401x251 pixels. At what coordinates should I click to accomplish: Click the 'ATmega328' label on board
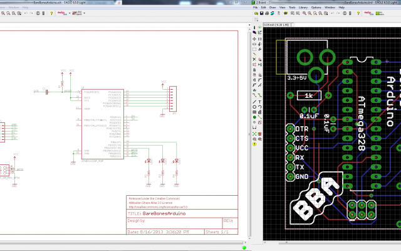point(362,124)
